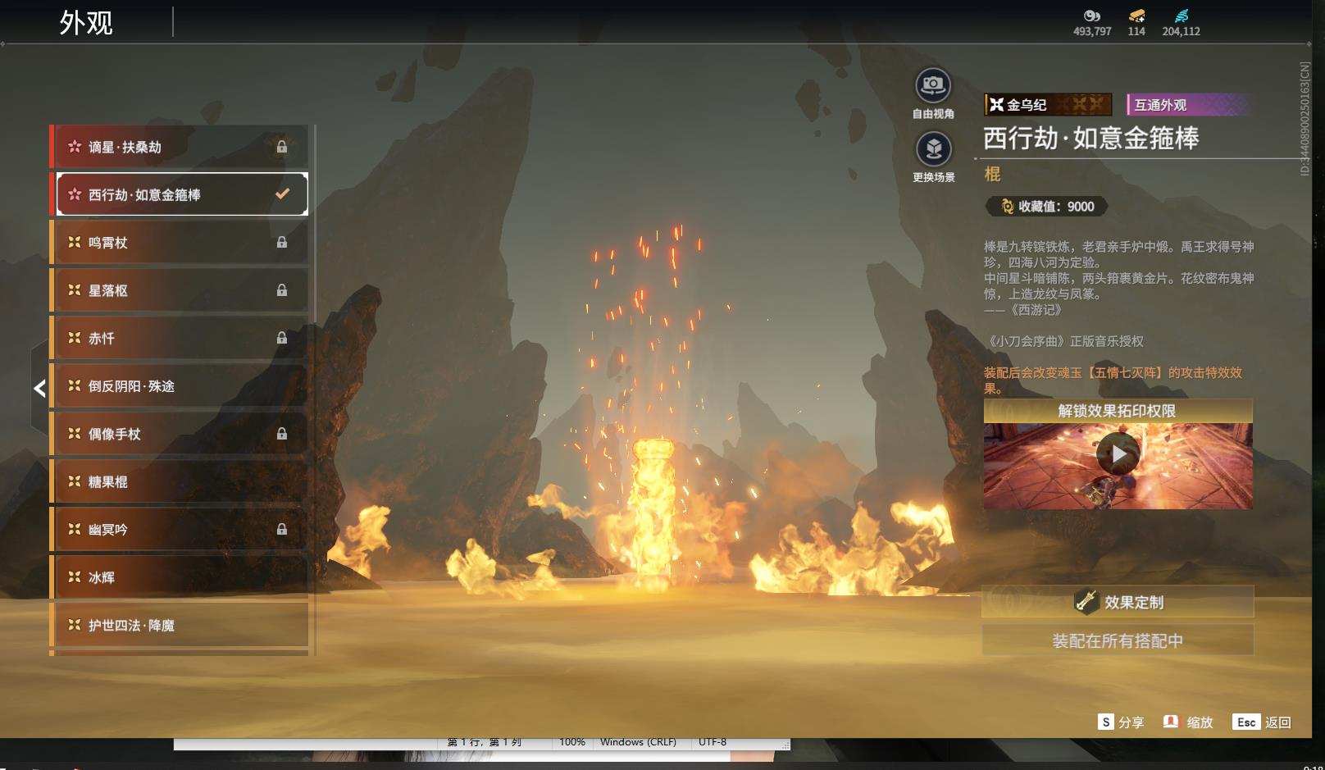Click the lock icon on 摘星·扶桑劫

click(x=282, y=147)
